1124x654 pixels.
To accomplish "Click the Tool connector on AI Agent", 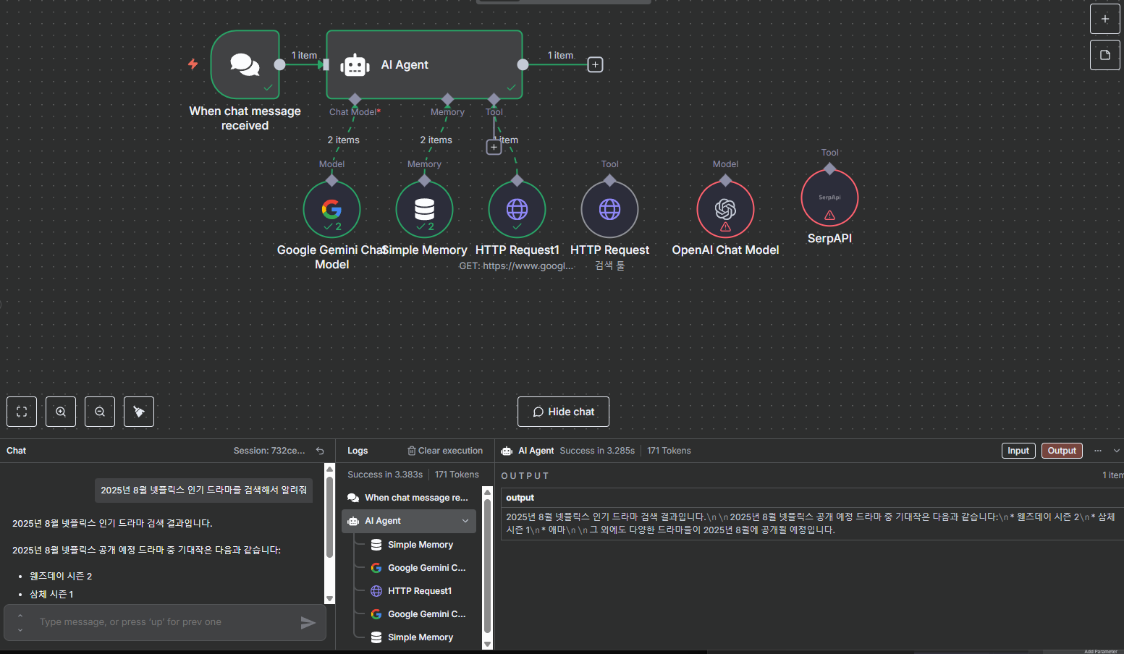I will 494,98.
